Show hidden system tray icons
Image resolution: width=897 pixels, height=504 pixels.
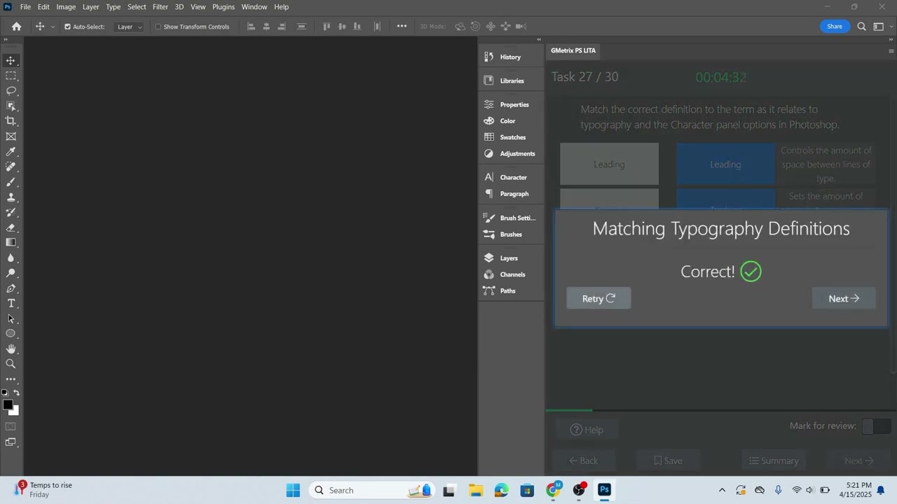[x=722, y=490]
